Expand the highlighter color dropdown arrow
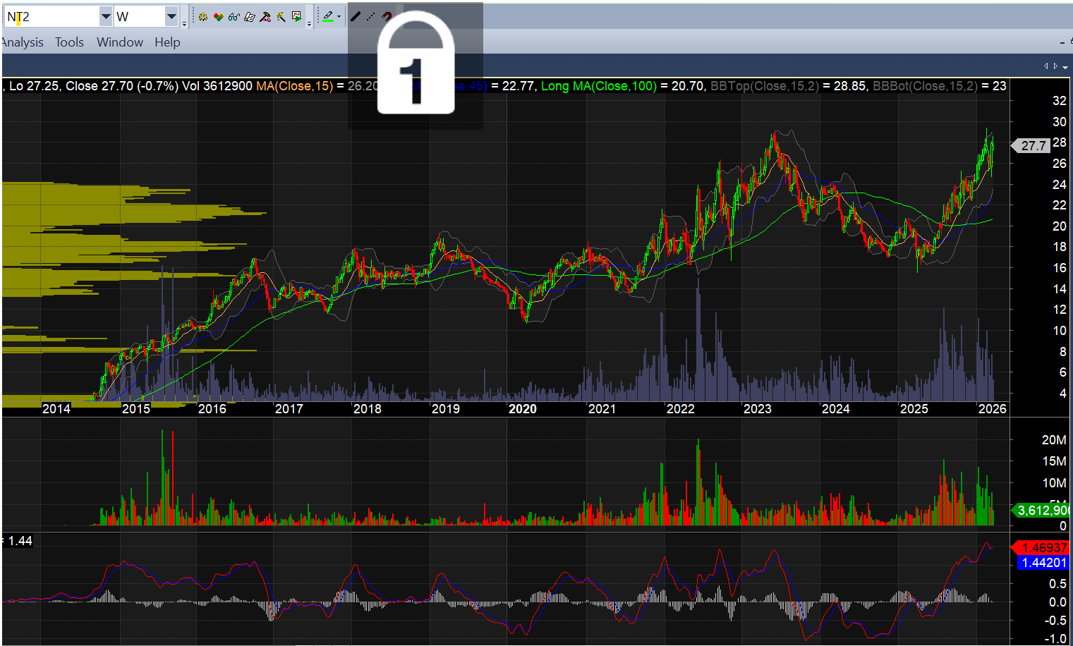 (x=339, y=16)
